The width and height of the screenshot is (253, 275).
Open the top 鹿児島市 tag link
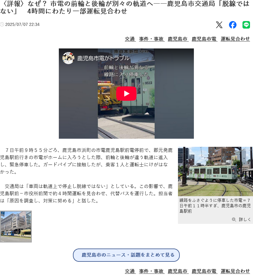pyautogui.click(x=178, y=39)
